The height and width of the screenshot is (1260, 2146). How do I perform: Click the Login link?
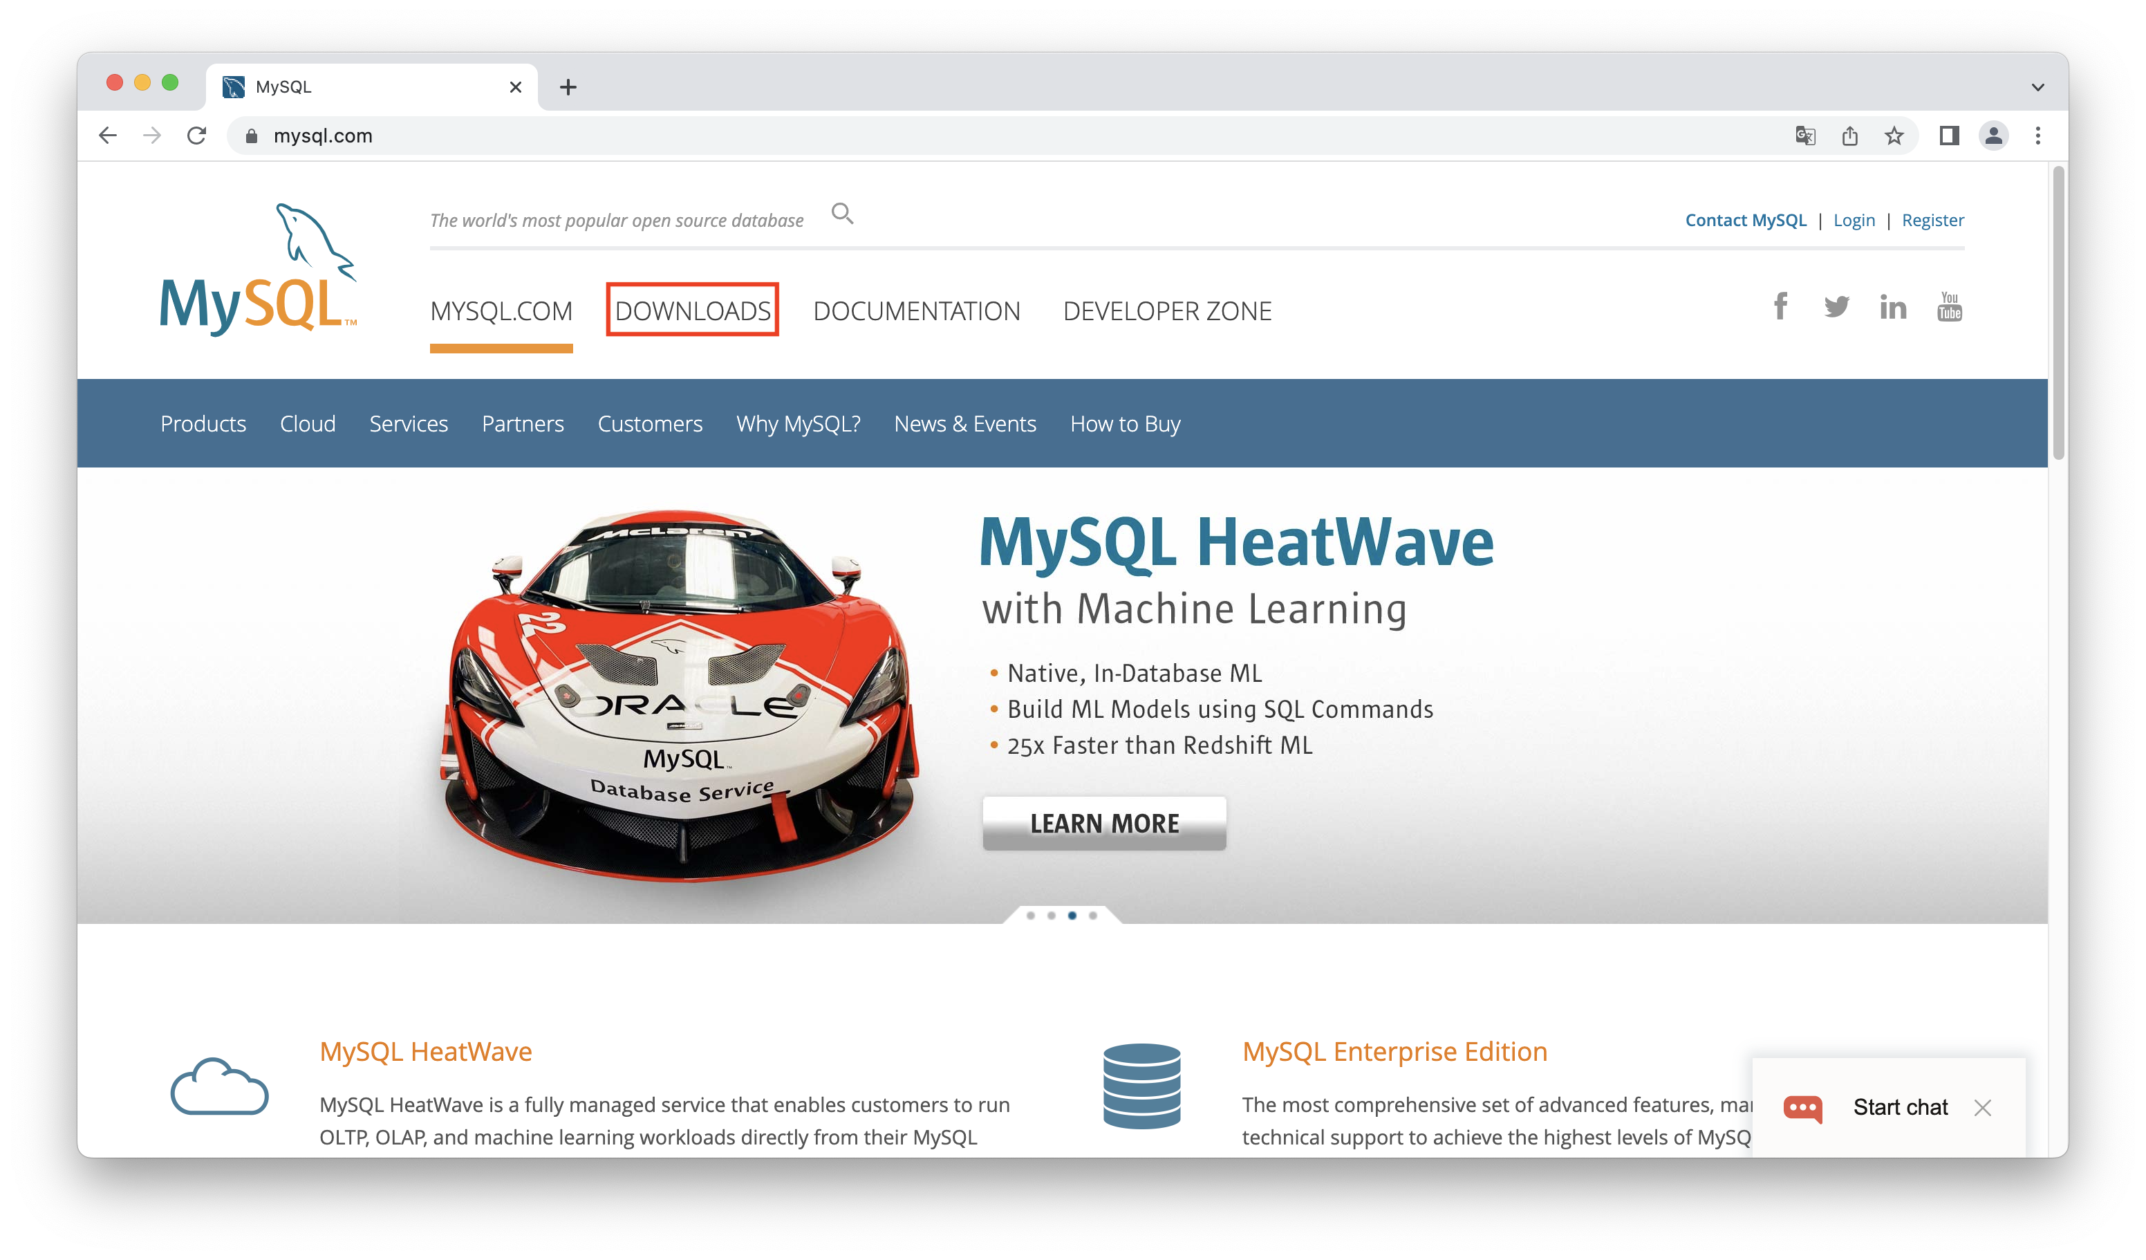point(1854,221)
